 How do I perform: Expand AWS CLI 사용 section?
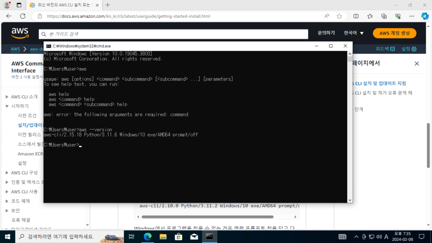click(x=7, y=192)
